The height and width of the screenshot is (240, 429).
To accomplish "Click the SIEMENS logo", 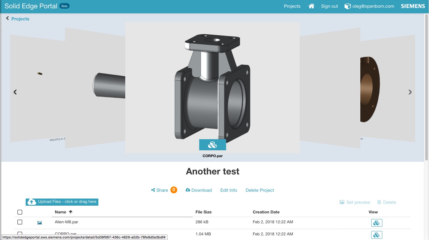I will click(x=413, y=6).
